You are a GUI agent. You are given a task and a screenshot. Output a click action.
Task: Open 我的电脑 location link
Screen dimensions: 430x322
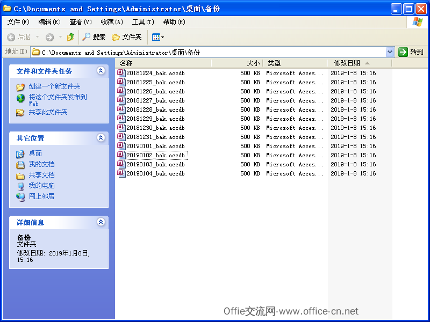[x=42, y=186]
